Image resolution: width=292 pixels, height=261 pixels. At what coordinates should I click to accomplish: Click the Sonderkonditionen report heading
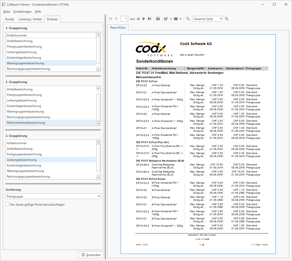coord(154,61)
